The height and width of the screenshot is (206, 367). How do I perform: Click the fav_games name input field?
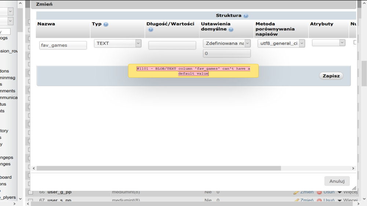tap(63, 45)
